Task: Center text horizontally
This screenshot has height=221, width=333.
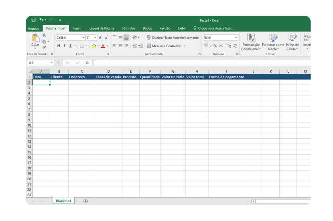Action: [x=120, y=46]
